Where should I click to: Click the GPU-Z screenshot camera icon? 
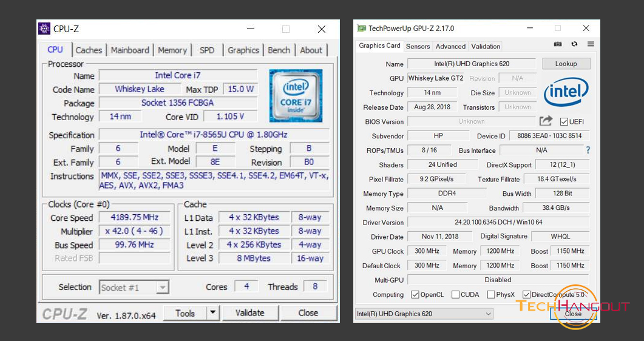(x=557, y=44)
